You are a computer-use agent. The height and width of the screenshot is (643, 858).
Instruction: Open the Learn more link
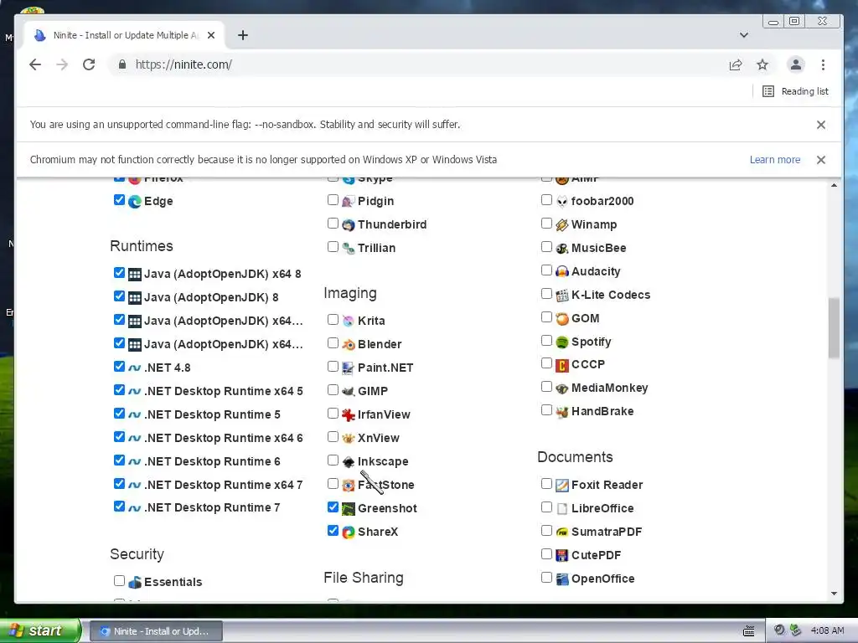point(775,160)
